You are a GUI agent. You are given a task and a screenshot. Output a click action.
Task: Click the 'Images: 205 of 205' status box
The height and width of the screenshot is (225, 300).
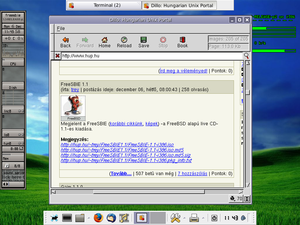tap(228, 39)
